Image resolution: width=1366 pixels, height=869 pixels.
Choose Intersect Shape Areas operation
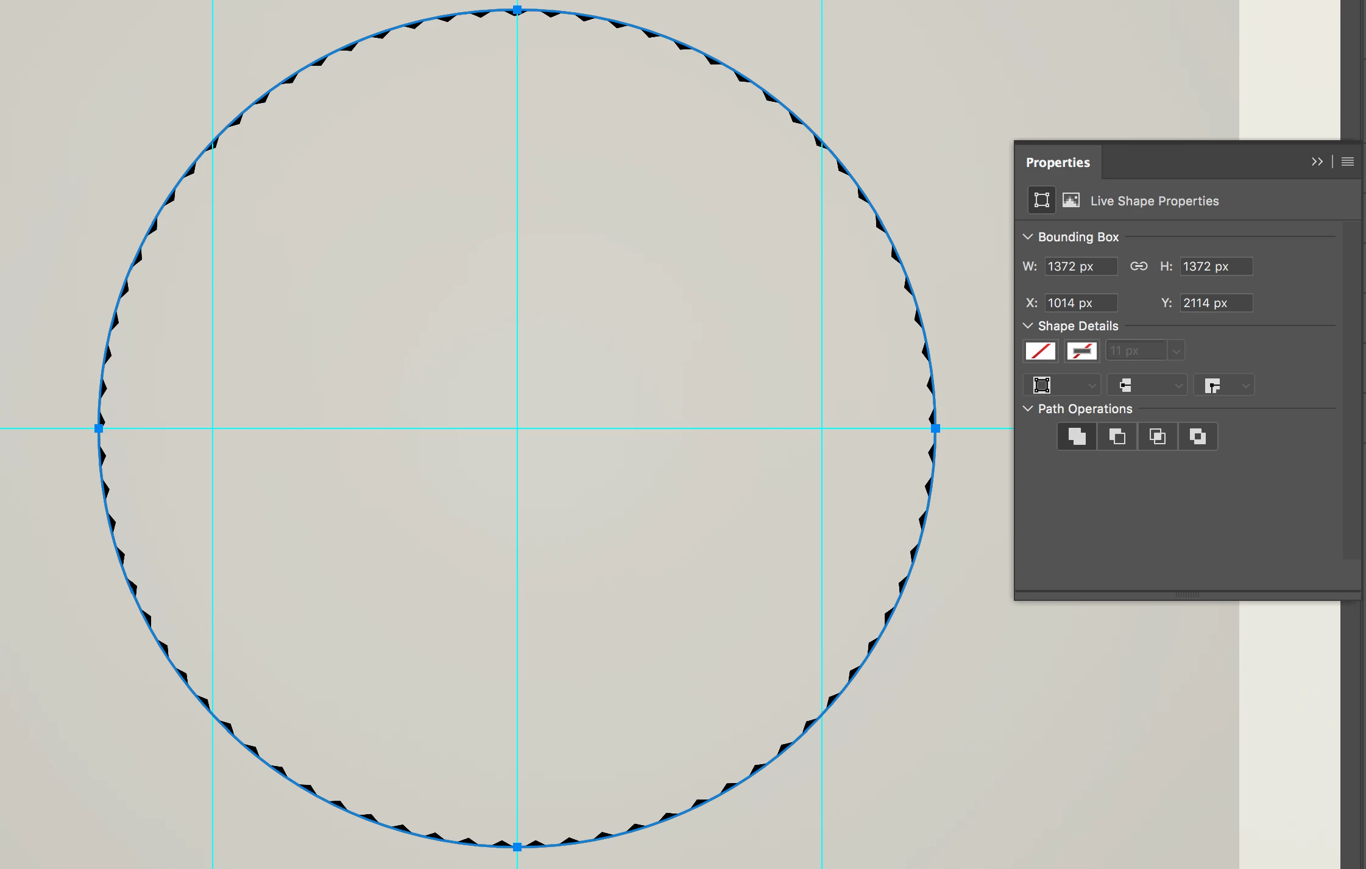click(1157, 436)
